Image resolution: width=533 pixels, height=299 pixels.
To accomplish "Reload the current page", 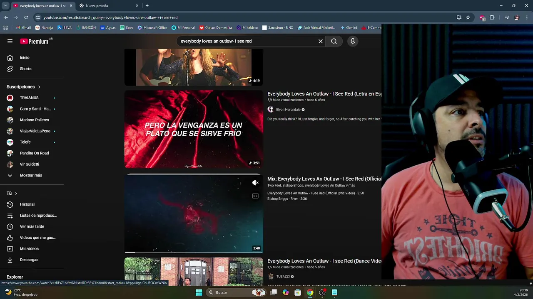I will [26, 17].
